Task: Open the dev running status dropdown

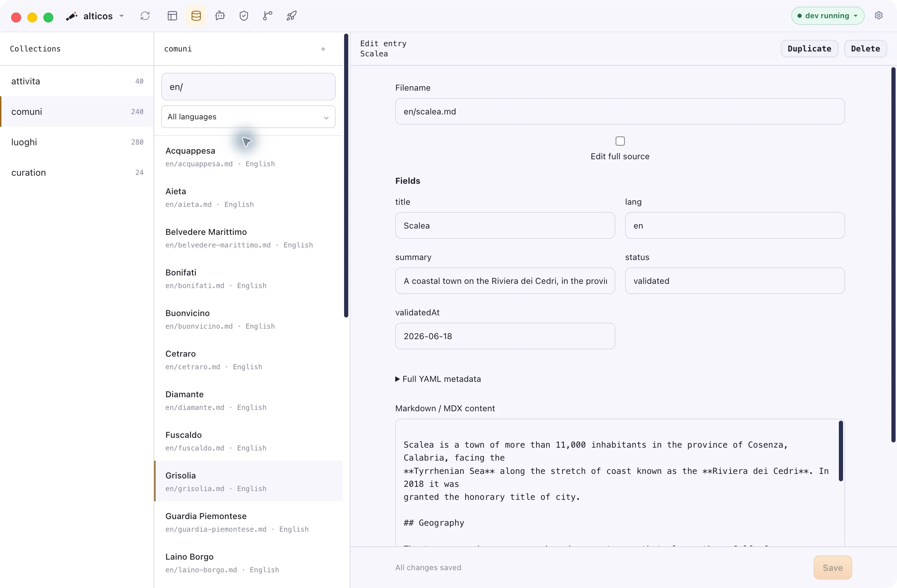Action: (828, 16)
